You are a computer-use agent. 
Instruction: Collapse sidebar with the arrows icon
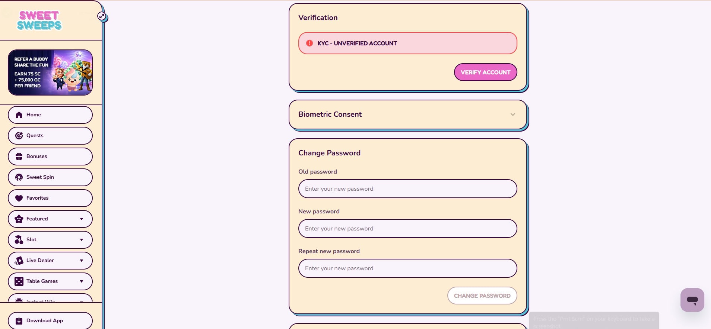point(102,16)
